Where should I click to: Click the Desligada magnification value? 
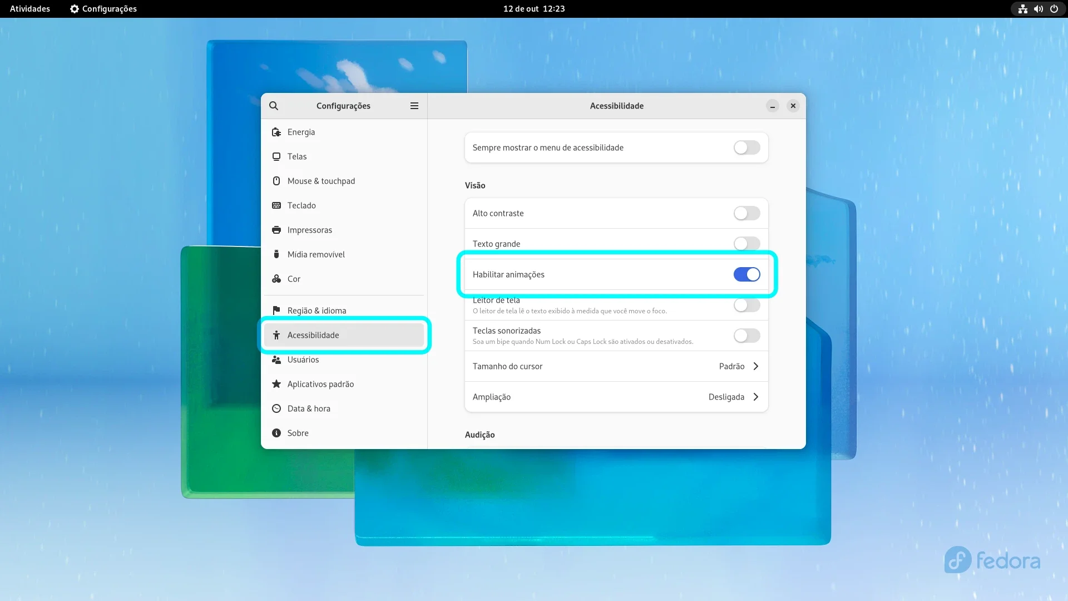(726, 397)
